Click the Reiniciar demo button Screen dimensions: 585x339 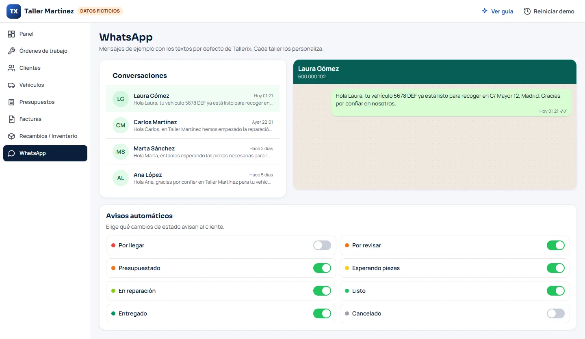pyautogui.click(x=549, y=11)
